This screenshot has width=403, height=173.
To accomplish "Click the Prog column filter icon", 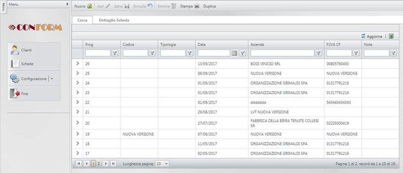I will [115, 53].
